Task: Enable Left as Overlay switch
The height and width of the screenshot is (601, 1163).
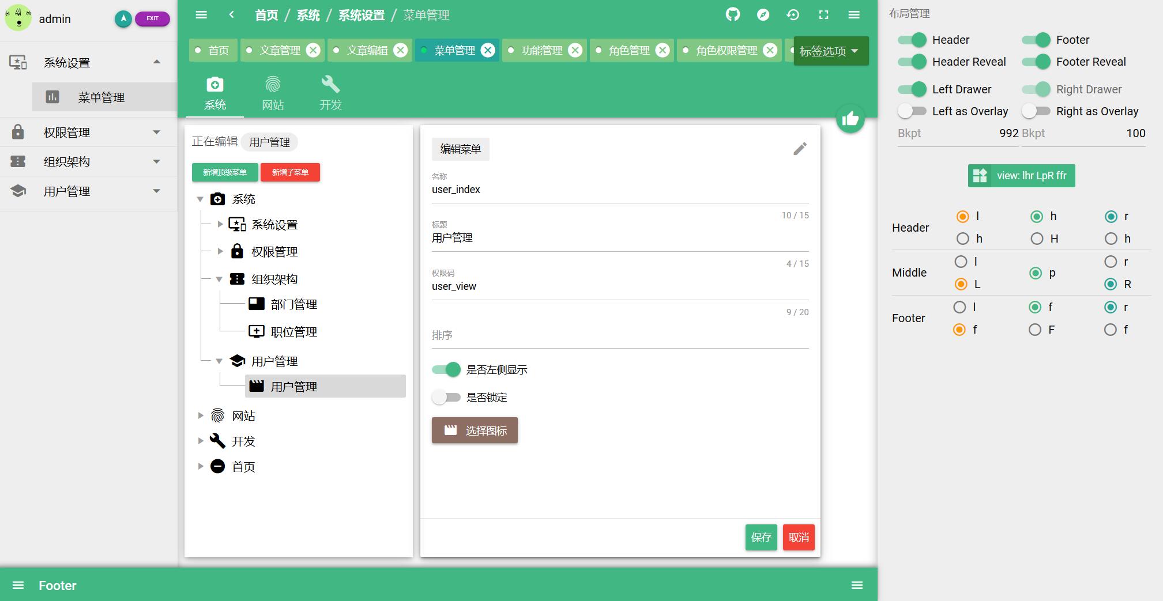Action: pos(912,111)
